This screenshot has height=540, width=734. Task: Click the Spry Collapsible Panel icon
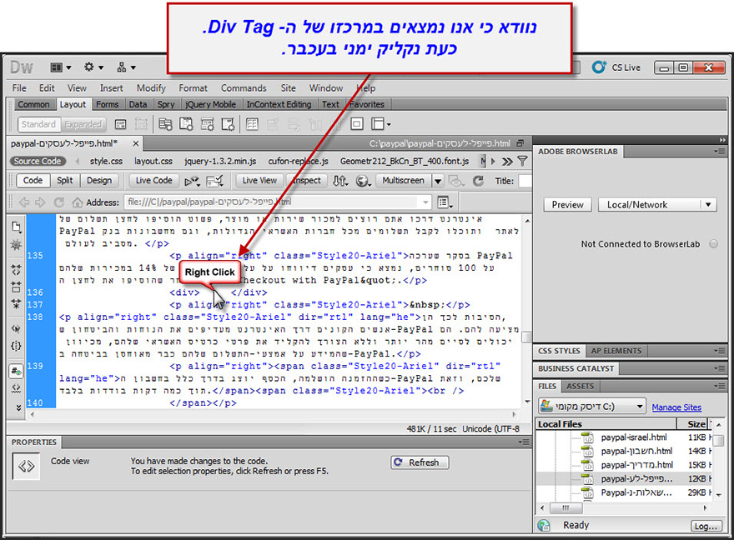228,124
